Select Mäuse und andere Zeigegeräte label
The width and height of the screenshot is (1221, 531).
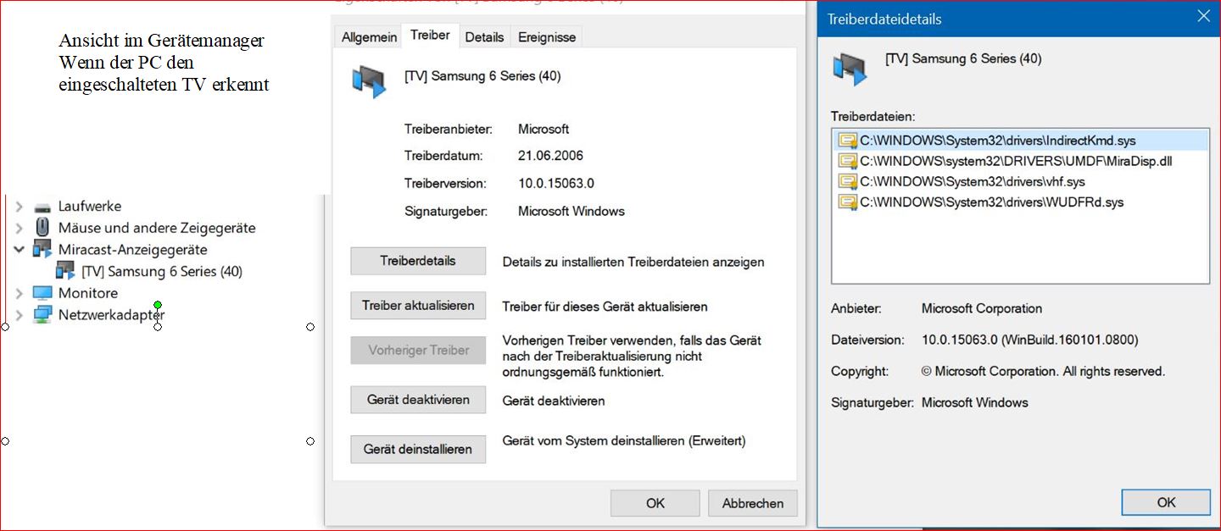tap(157, 228)
